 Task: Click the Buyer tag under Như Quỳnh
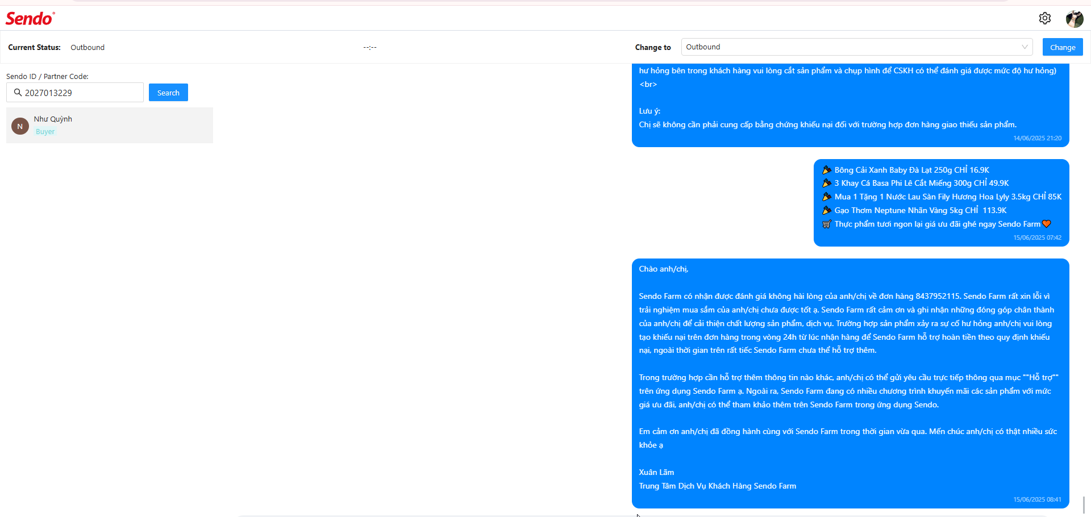[45, 132]
